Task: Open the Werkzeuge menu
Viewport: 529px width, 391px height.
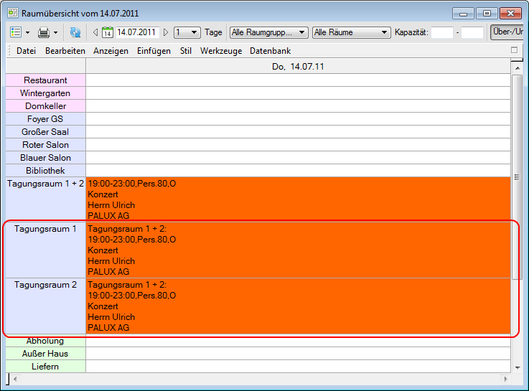Action: (221, 51)
